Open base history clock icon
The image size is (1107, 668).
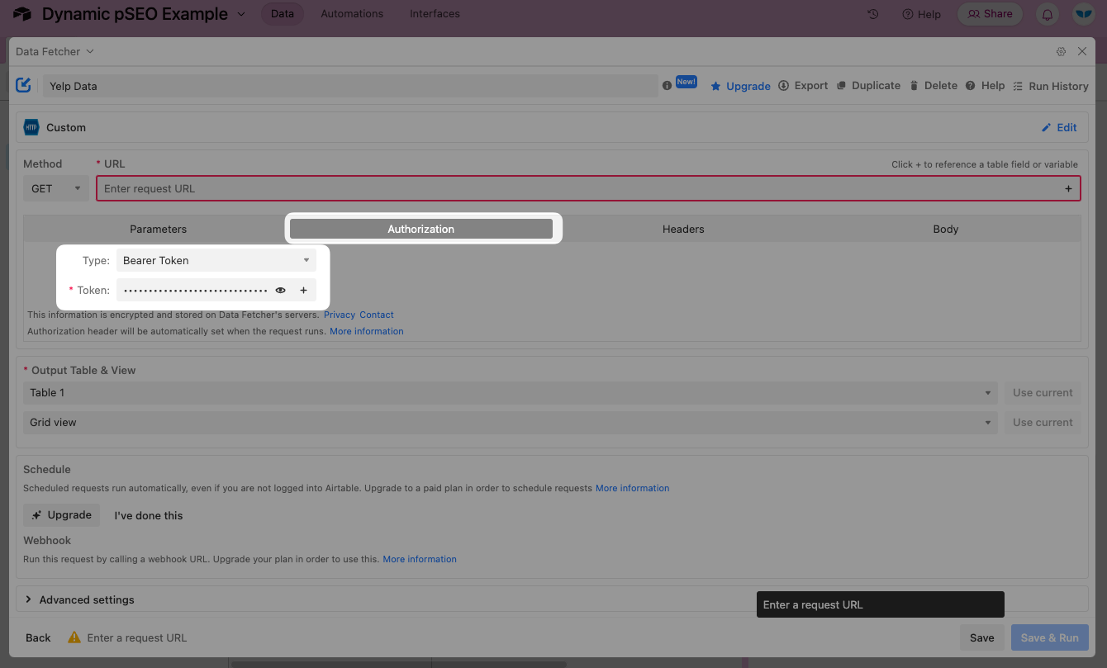[872, 14]
